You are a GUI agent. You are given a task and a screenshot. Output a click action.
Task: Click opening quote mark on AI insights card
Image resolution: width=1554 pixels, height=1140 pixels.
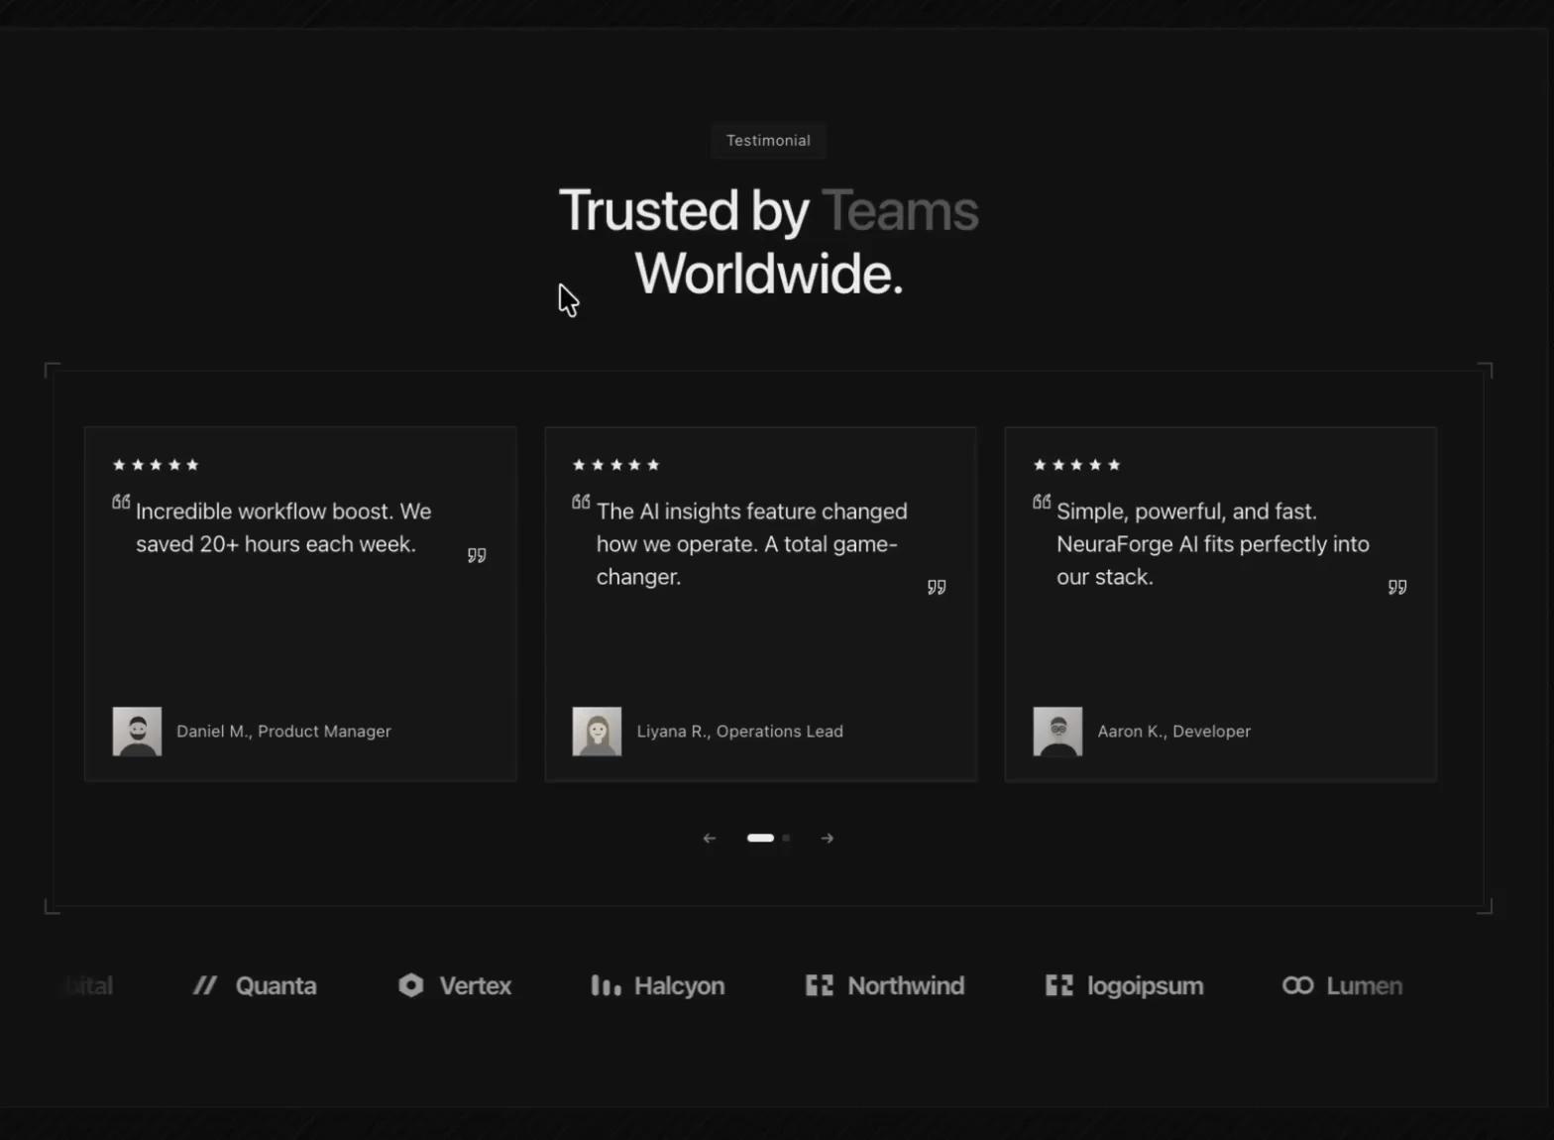(581, 502)
